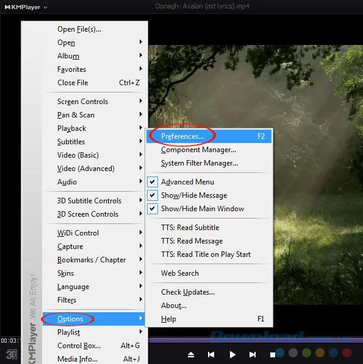Expand Screen Controls submenu
Screen dimensions: 363x364
[x=94, y=102]
